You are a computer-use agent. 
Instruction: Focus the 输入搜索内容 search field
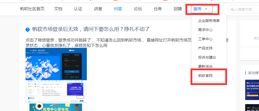coord(243,9)
